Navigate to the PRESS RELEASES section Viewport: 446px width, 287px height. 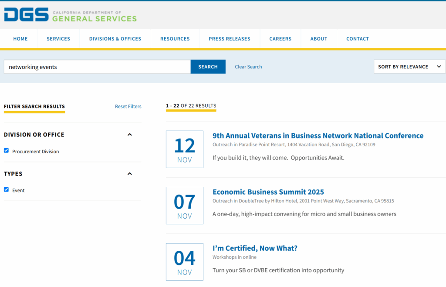click(x=230, y=38)
